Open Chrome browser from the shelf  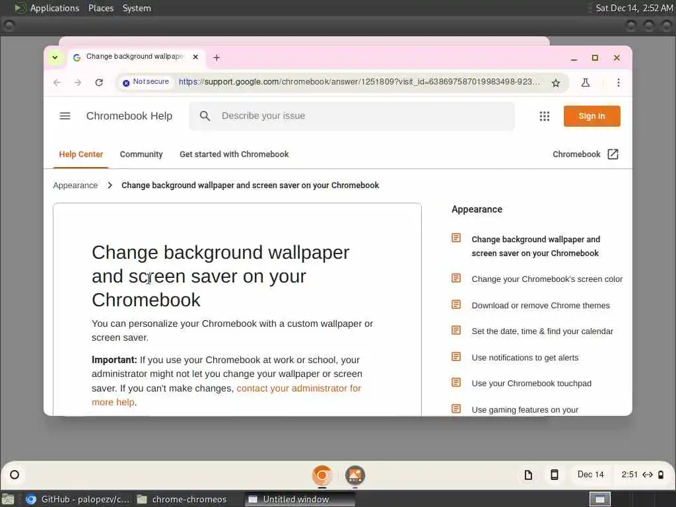coord(322,475)
